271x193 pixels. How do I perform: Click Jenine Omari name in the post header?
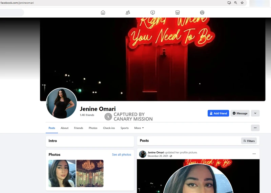pos(156,152)
